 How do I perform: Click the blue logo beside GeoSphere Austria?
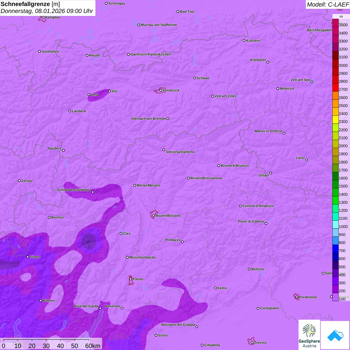335,335
